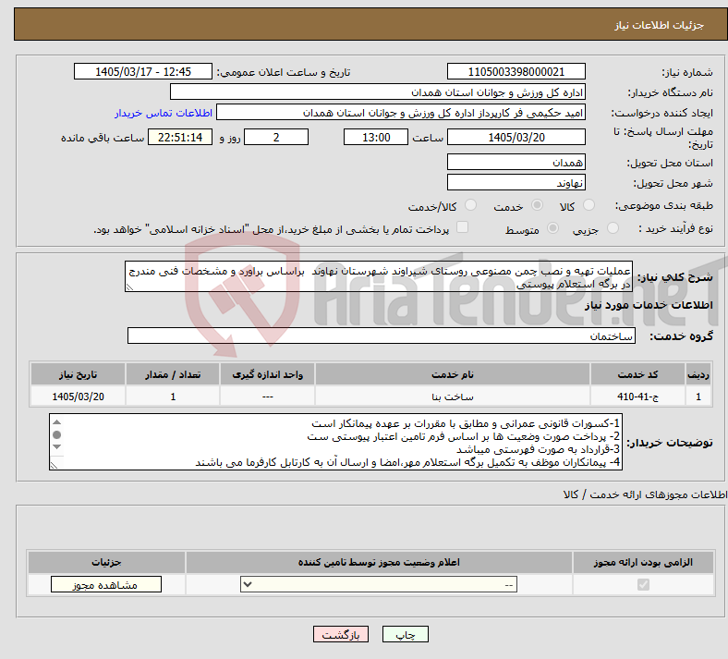Click scroll down arrow in توضیحات خریدار box

click(x=57, y=446)
